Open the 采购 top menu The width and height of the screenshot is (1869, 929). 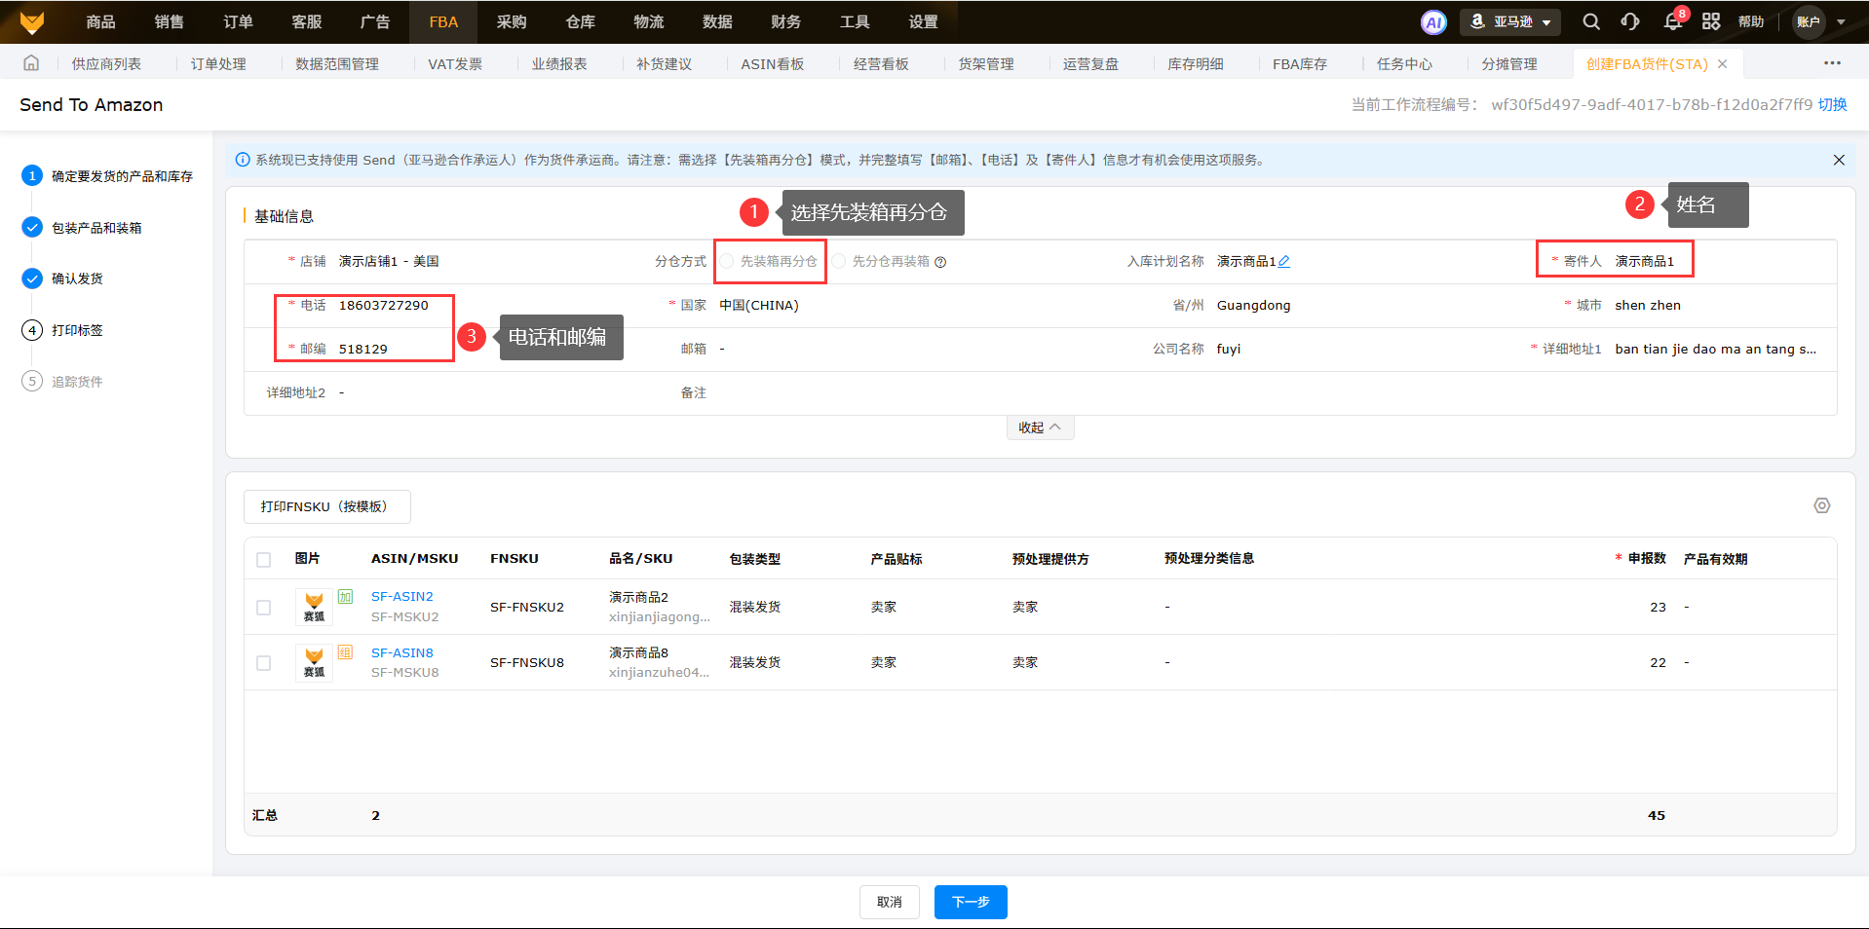click(512, 21)
